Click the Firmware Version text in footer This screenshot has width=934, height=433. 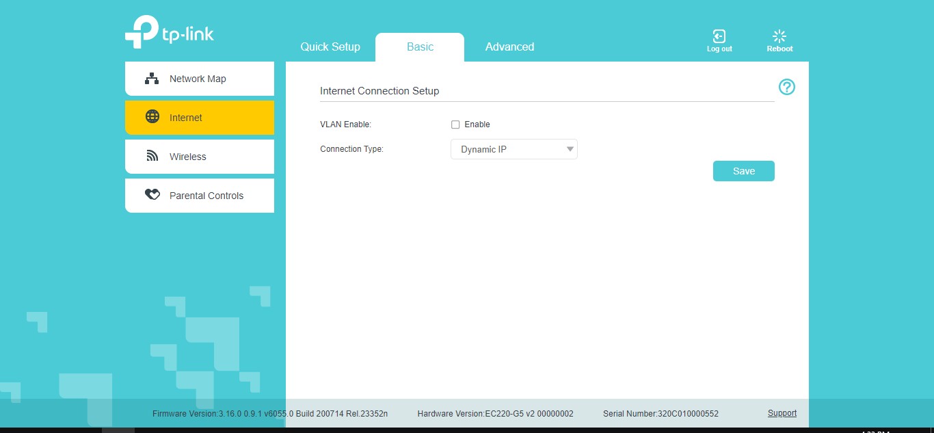point(270,414)
